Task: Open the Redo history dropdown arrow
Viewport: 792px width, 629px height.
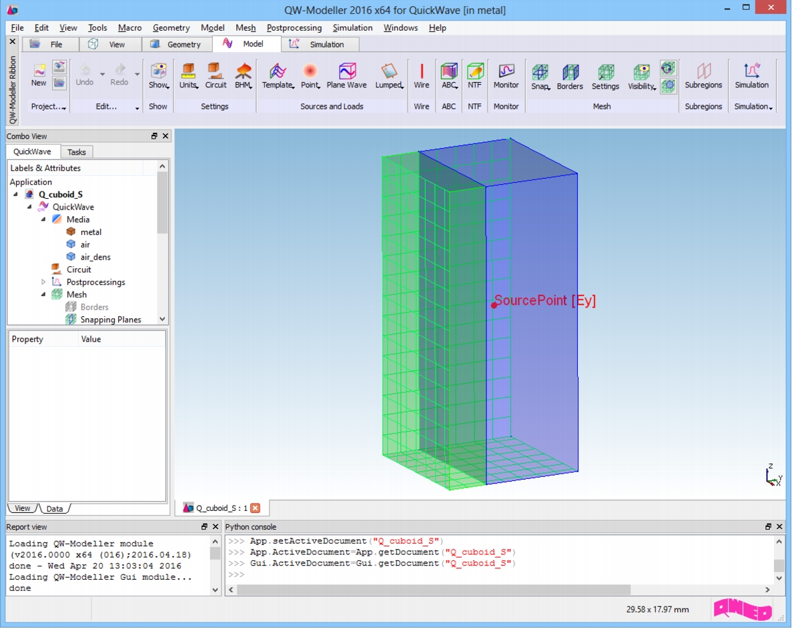Action: tap(137, 74)
